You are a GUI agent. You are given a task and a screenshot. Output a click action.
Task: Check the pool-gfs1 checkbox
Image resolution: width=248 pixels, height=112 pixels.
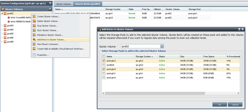tap(104, 73)
